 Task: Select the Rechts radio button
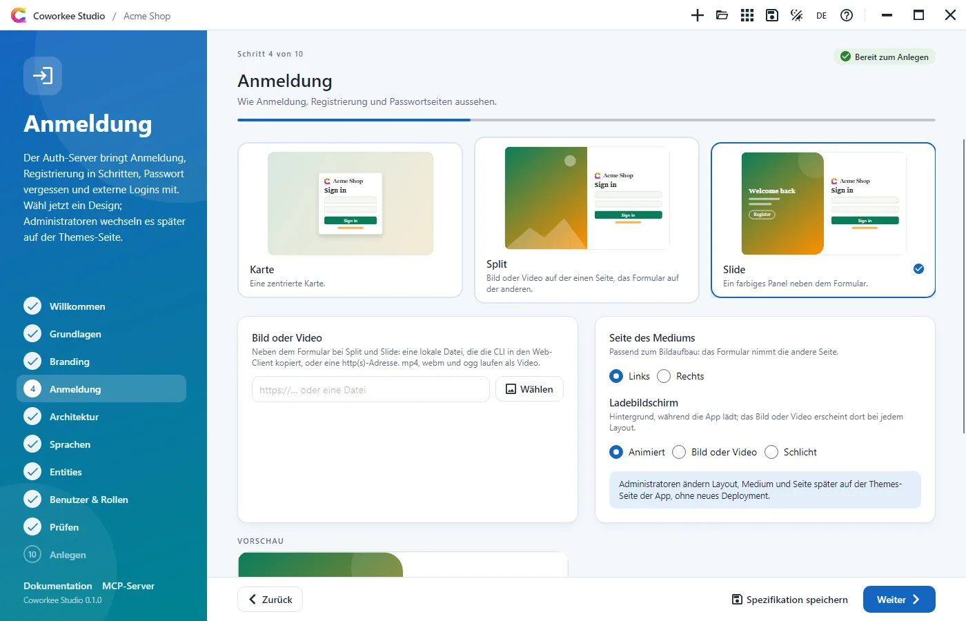click(x=664, y=376)
